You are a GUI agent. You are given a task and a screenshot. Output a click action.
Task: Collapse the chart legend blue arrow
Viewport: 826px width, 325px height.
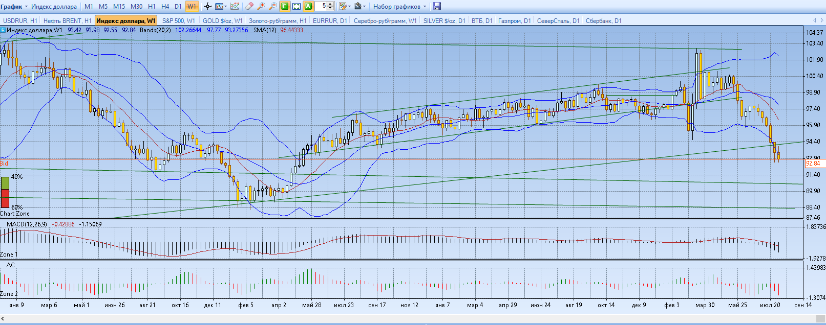click(x=3, y=30)
